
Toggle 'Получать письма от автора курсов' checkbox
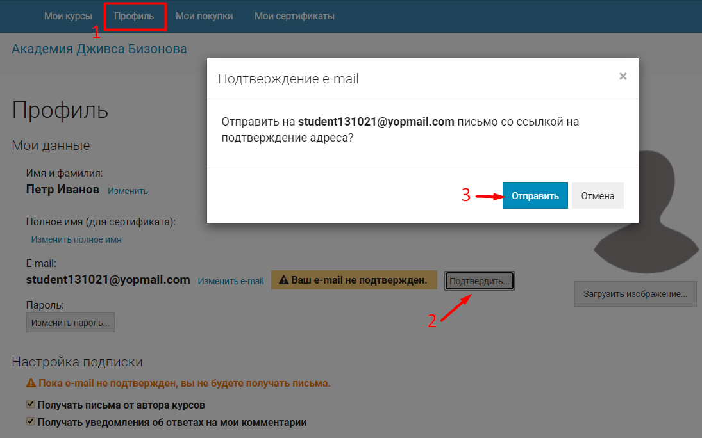pos(30,404)
